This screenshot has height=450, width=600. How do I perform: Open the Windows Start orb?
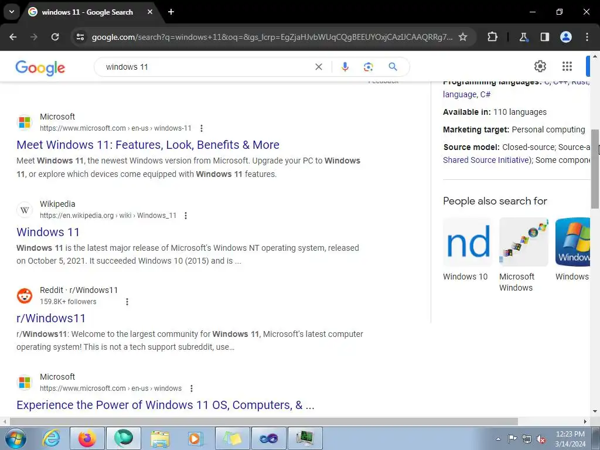16,438
